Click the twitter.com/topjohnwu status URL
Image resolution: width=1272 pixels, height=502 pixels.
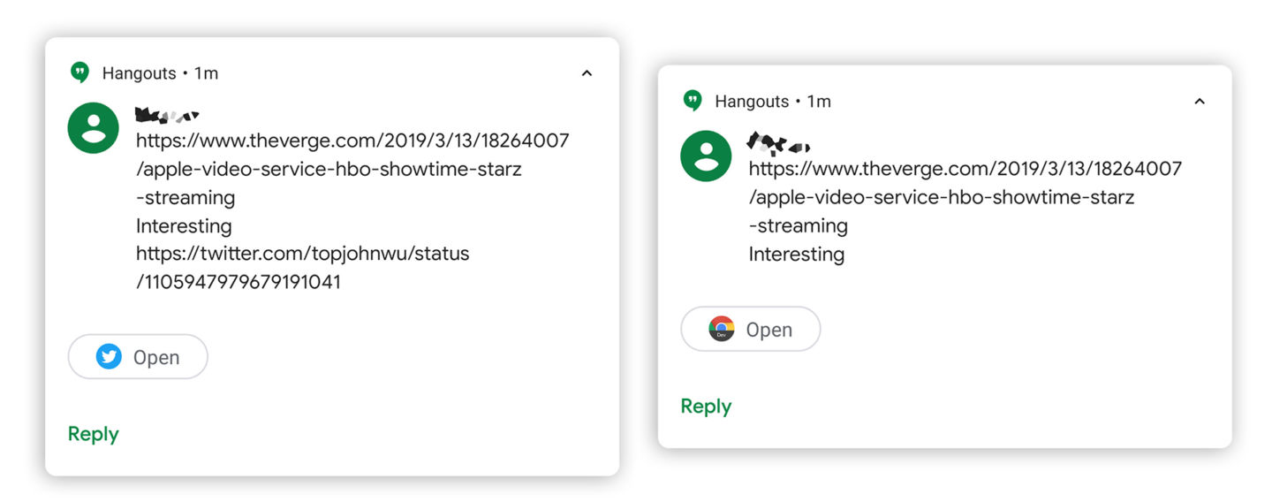(x=302, y=267)
